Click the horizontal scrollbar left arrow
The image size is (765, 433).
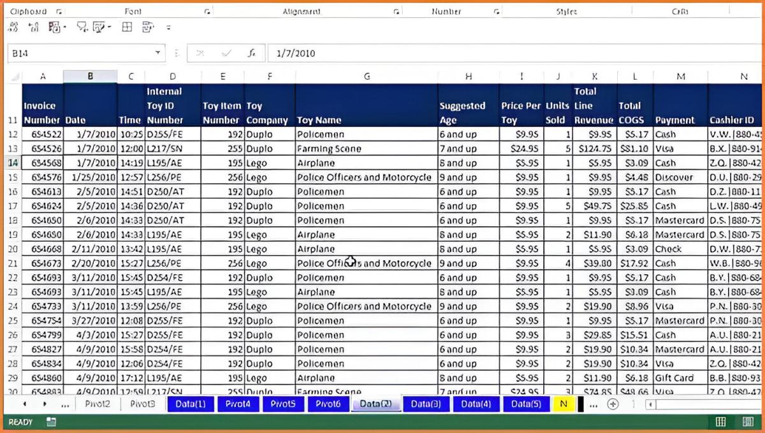(x=651, y=404)
